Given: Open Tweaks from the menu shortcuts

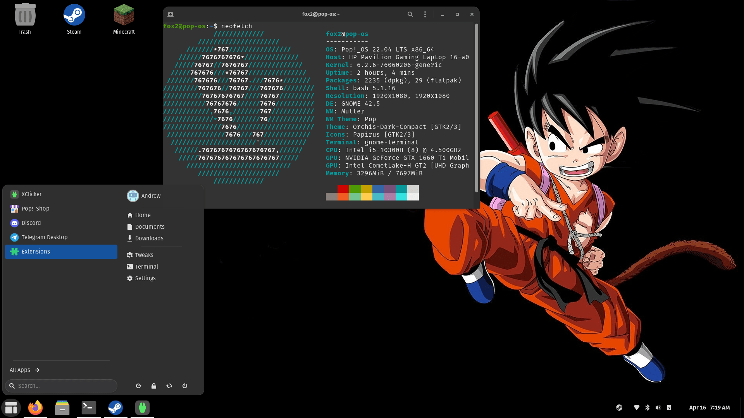Looking at the screenshot, I should coord(144,255).
